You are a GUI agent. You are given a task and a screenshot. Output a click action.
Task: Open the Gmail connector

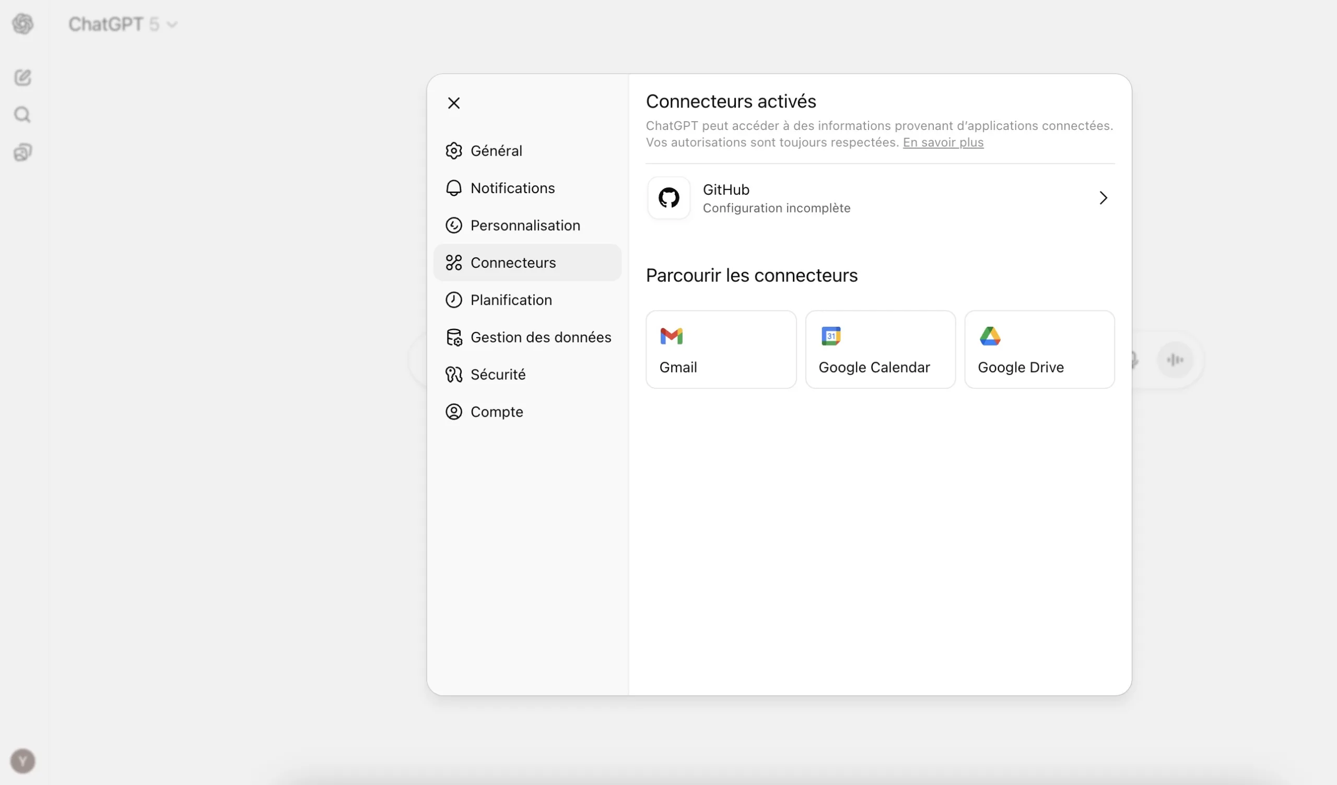[721, 349]
